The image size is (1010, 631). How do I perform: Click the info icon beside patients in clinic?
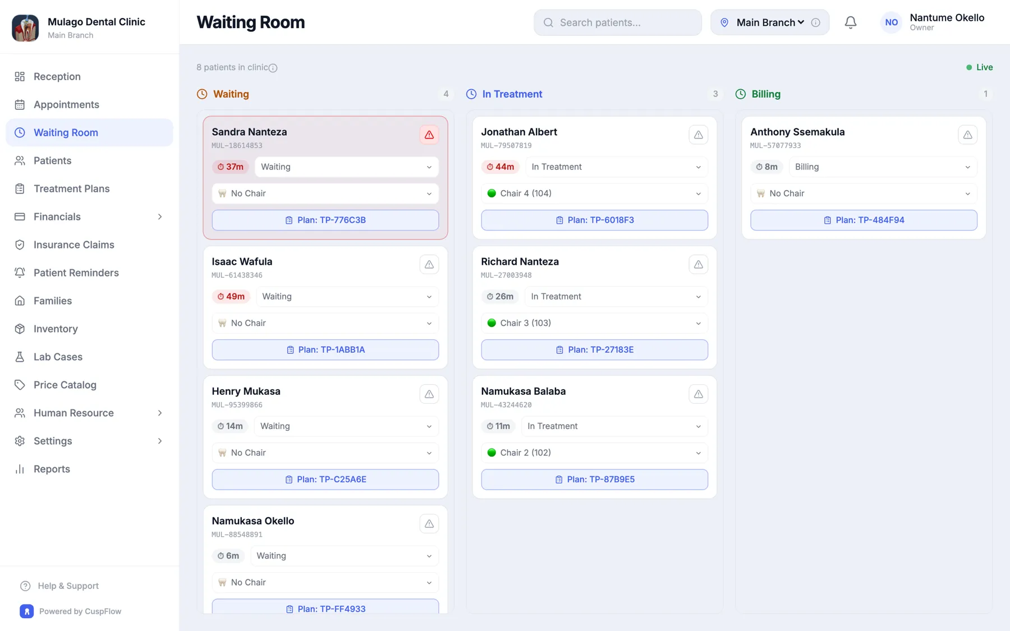click(273, 68)
